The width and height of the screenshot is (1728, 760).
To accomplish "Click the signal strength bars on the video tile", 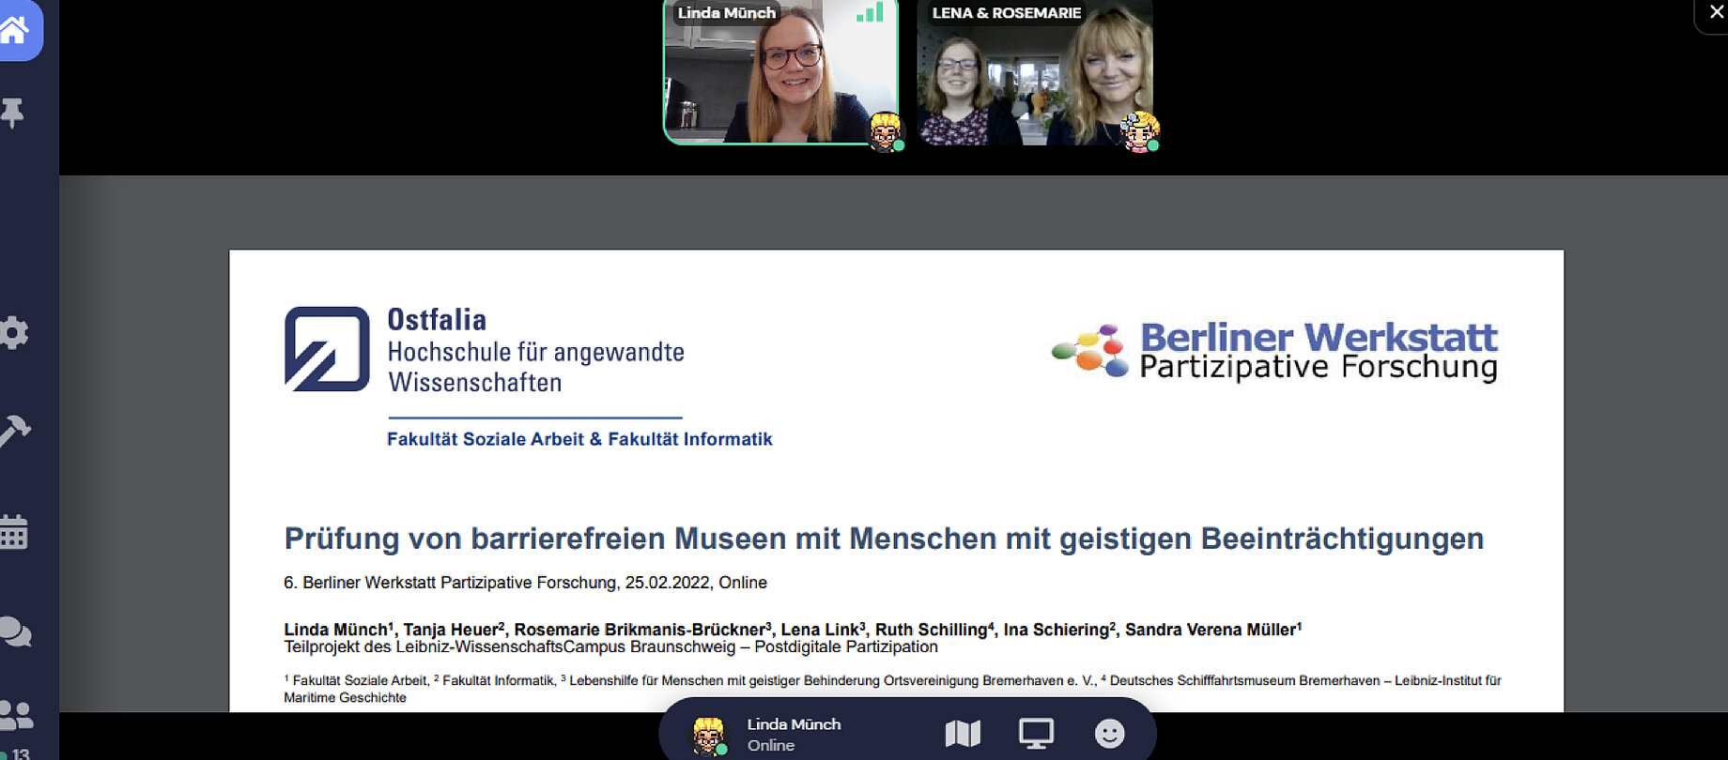I will pyautogui.click(x=870, y=13).
